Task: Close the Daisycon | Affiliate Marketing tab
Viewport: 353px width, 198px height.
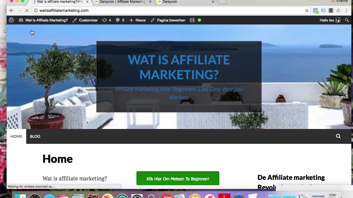Action: pos(150,2)
